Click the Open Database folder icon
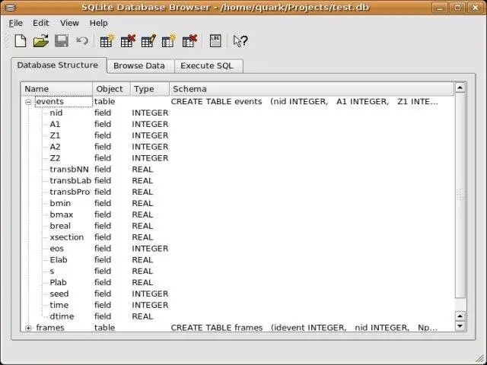This screenshot has width=487, height=365. tap(41, 41)
